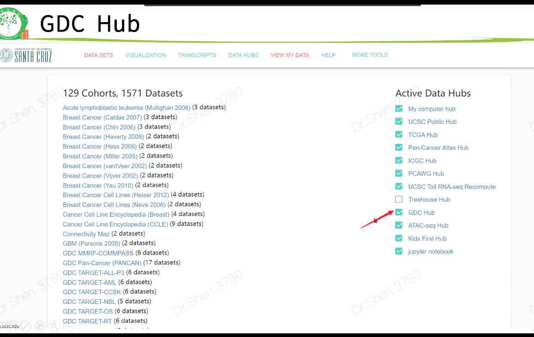The width and height of the screenshot is (534, 337).
Task: Open GDC TARGET-OS cohort link
Action: point(88,311)
